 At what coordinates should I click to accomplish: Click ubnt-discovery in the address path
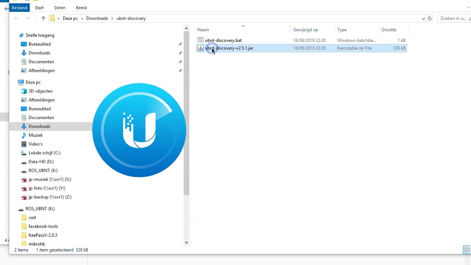click(131, 18)
